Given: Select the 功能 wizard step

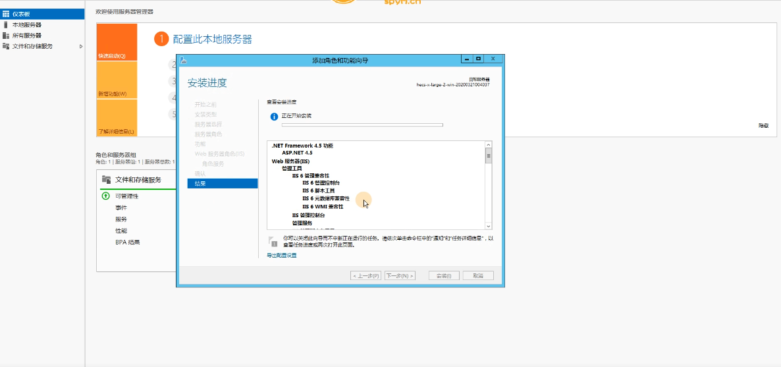Looking at the screenshot, I should (200, 144).
